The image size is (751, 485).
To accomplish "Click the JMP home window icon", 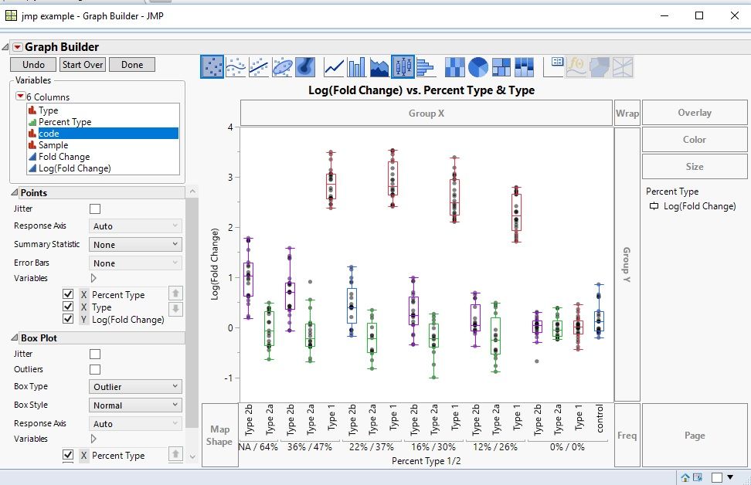I will point(685,477).
